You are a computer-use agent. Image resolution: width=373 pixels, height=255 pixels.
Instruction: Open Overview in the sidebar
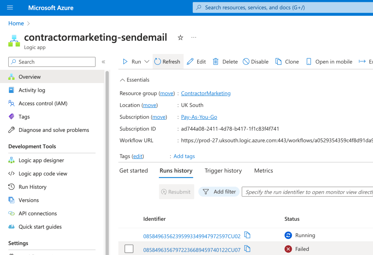click(x=52, y=76)
